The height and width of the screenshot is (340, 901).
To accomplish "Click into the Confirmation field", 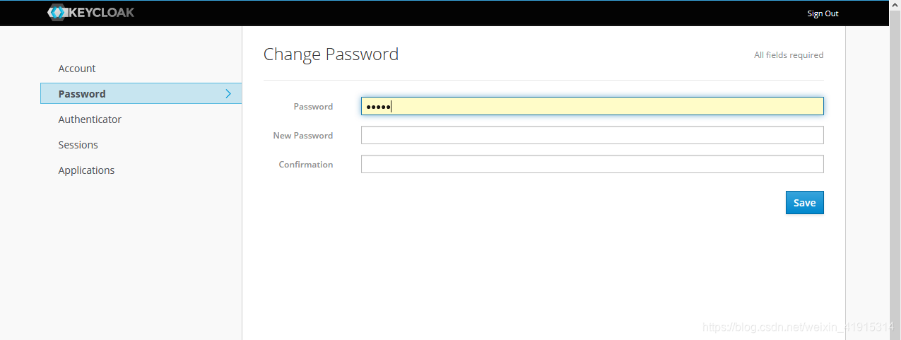I will coord(592,164).
